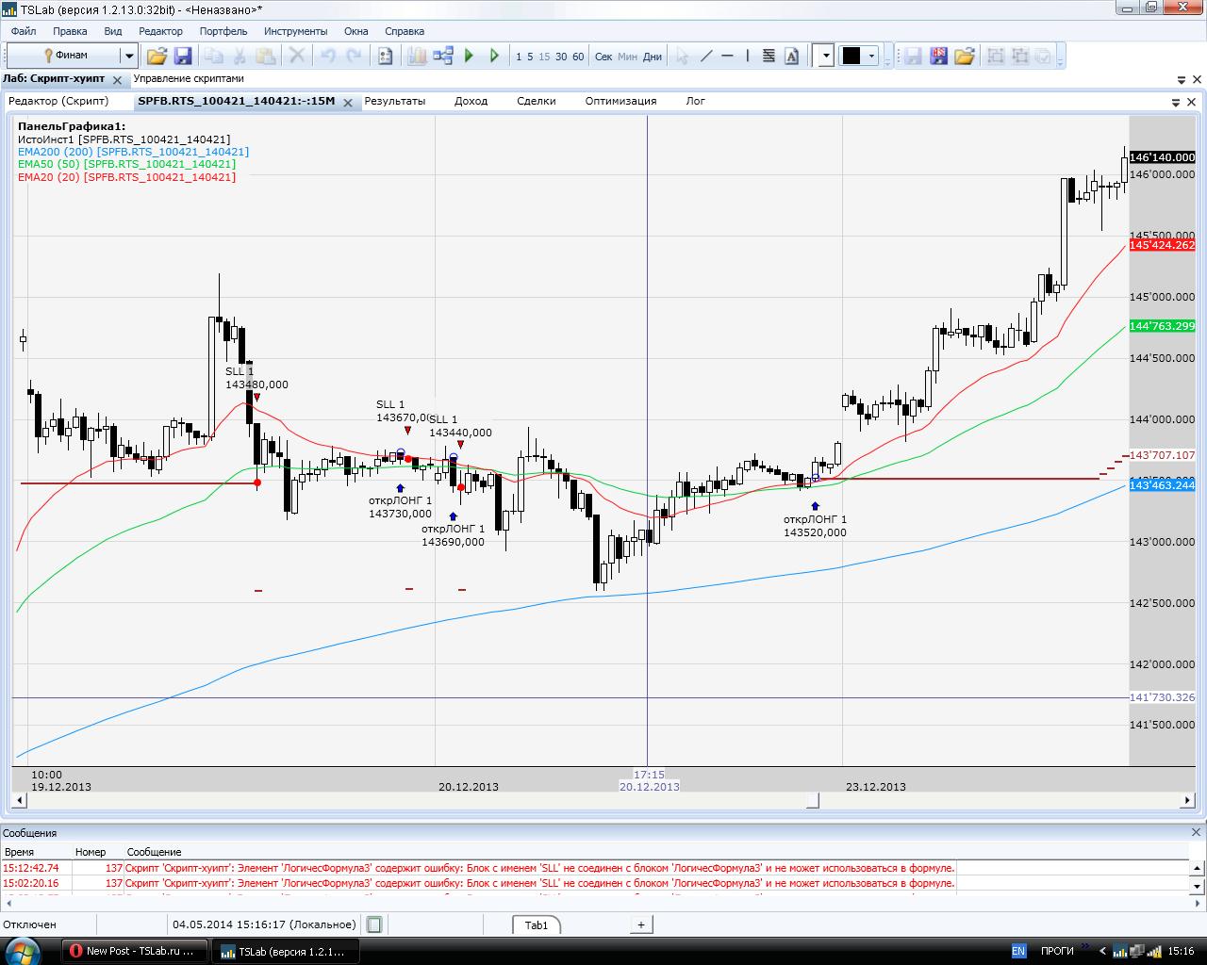This screenshot has width=1207, height=965.
Task: Switch to Оптимизация tab
Action: point(620,101)
